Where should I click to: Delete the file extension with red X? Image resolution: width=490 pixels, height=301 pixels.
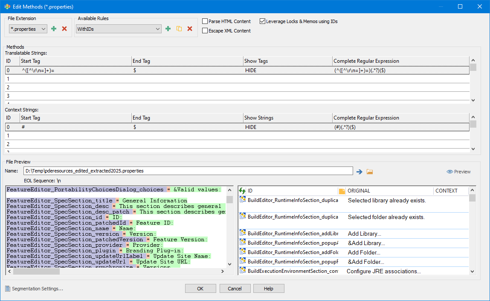click(64, 29)
